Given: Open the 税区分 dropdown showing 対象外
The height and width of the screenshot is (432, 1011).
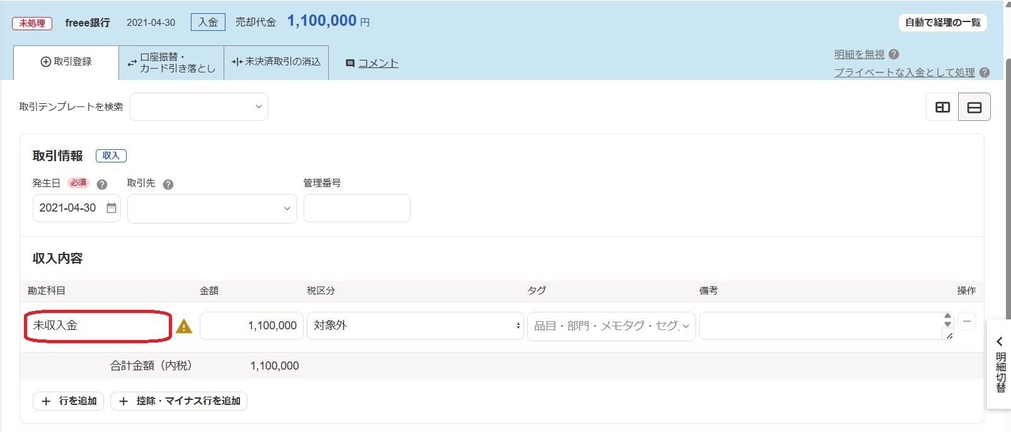Looking at the screenshot, I should (415, 326).
